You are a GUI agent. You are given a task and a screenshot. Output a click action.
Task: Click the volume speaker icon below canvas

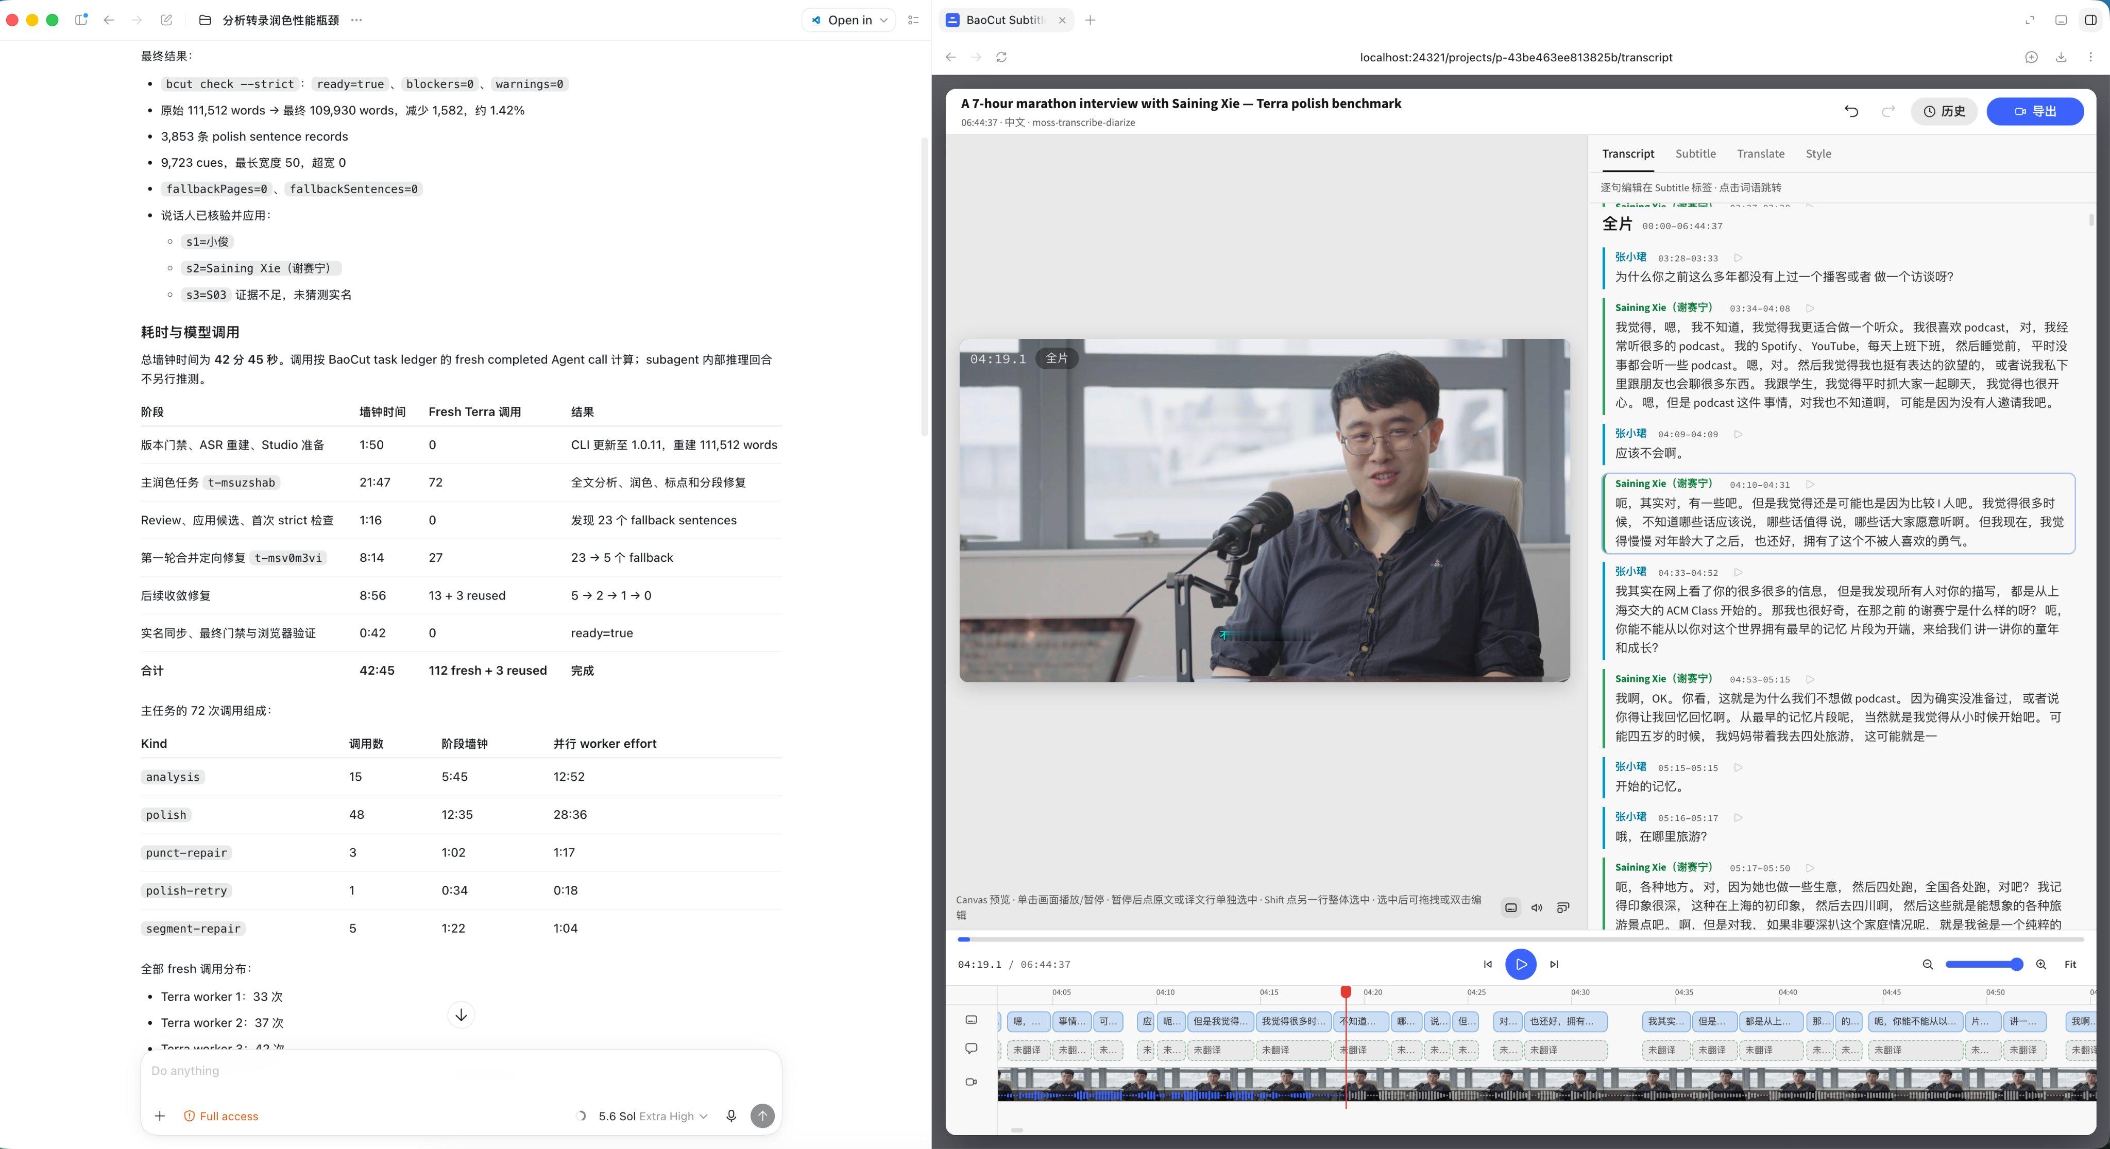tap(1537, 907)
